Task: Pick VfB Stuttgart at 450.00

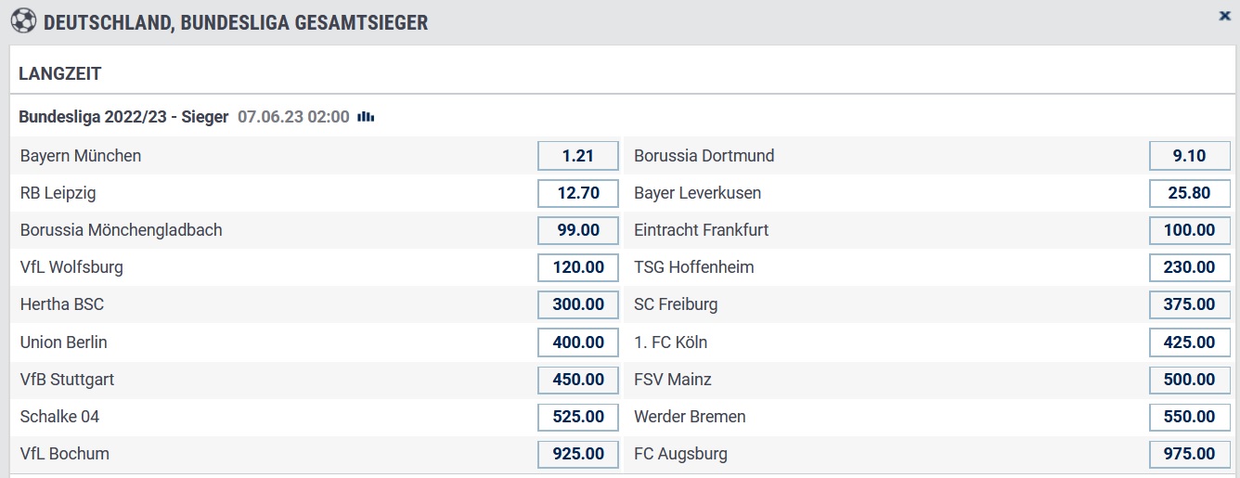Action: coord(578,380)
